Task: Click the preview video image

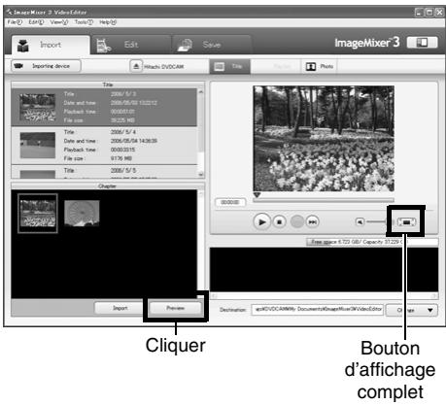Action: tap(324, 139)
